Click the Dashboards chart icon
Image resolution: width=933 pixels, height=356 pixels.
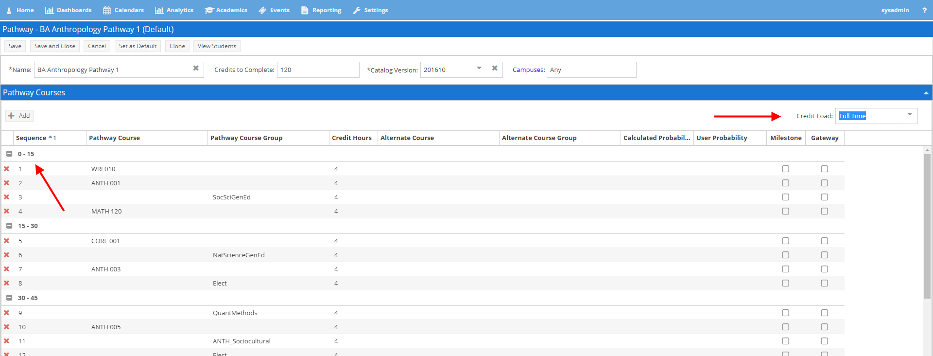(50, 10)
